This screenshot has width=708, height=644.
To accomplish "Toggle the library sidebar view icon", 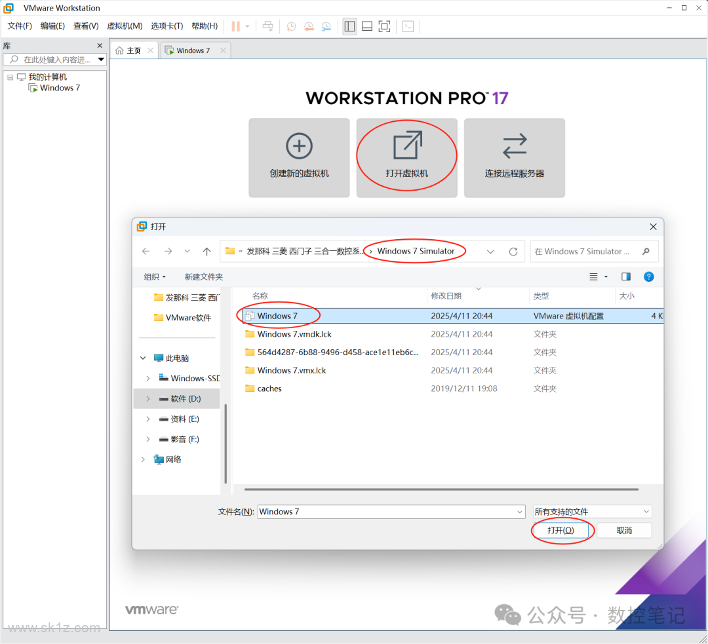I will click(x=349, y=26).
